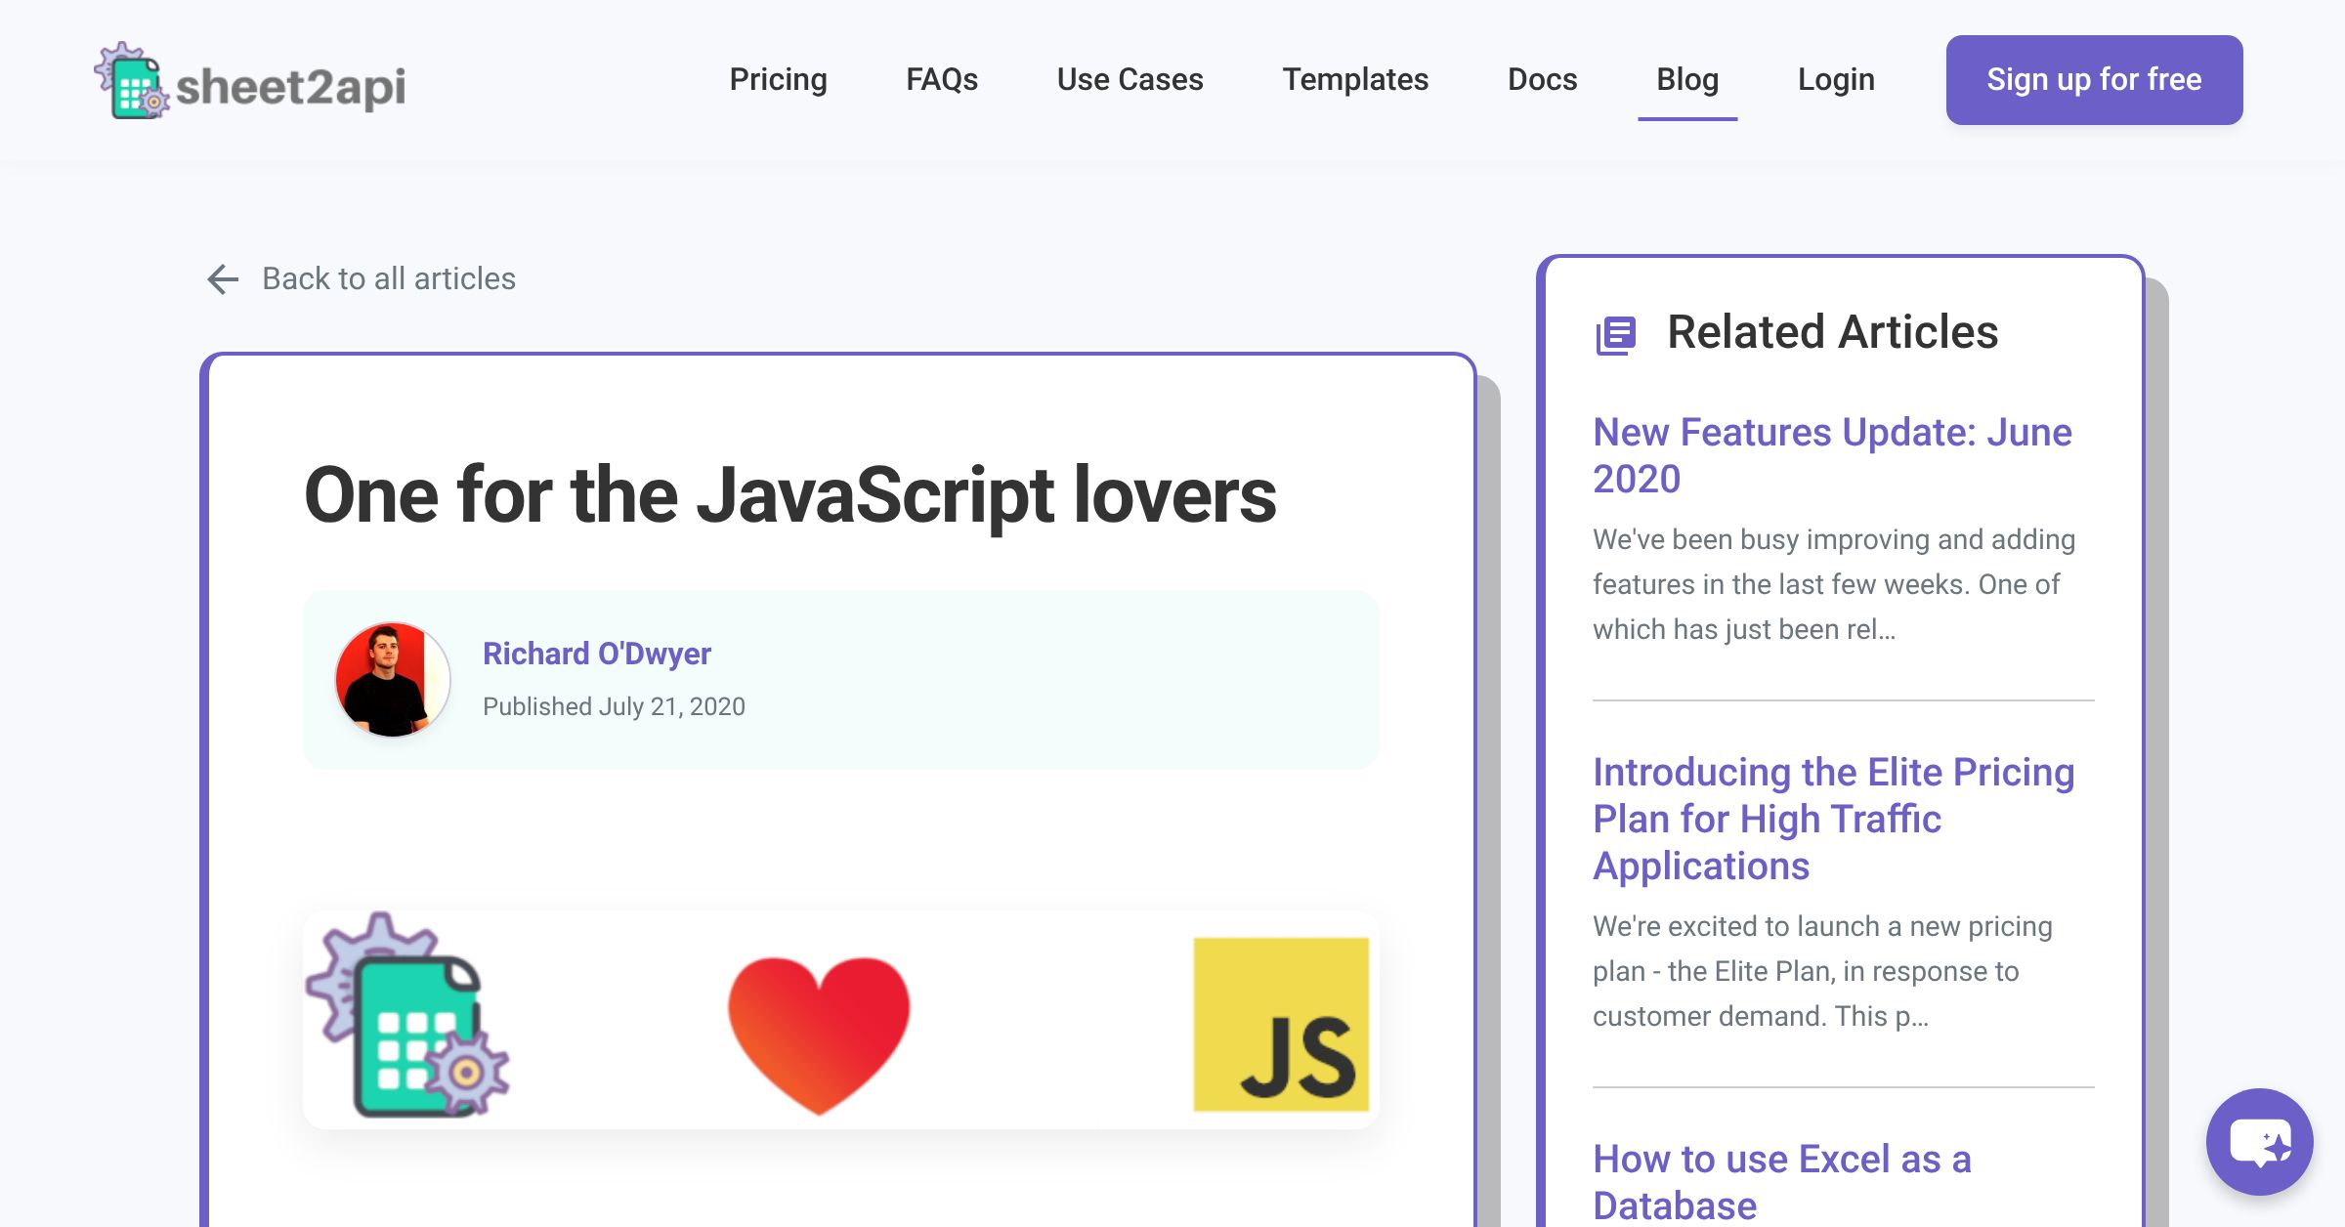The image size is (2345, 1227).
Task: Click the Related Articles book icon
Action: click(1614, 333)
